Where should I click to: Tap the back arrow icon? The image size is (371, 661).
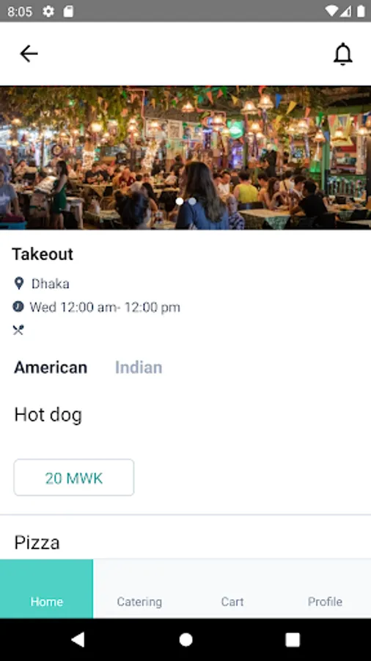pyautogui.click(x=29, y=54)
